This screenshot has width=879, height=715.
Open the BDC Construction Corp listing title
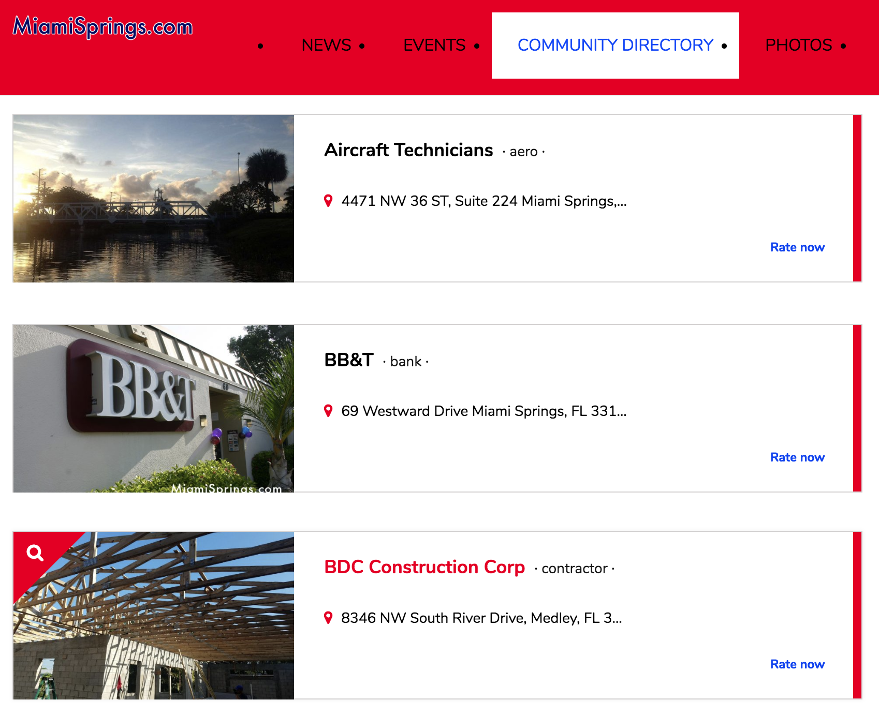424,567
